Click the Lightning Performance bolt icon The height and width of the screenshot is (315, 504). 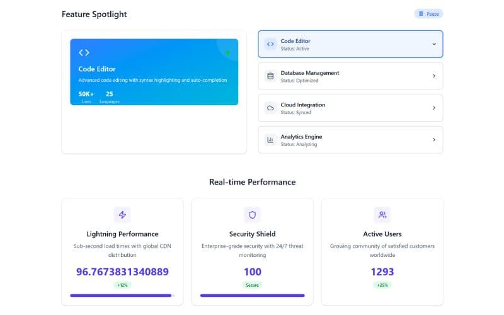point(122,215)
